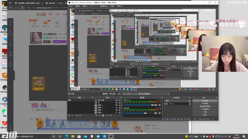Open 视图(V) menu in OBS

coord(85,6)
